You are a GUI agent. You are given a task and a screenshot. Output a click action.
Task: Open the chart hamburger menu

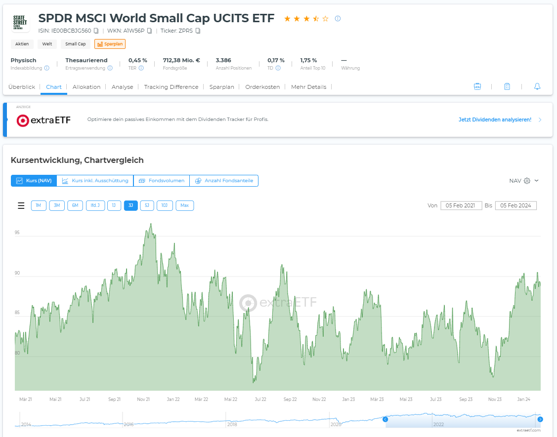point(21,205)
